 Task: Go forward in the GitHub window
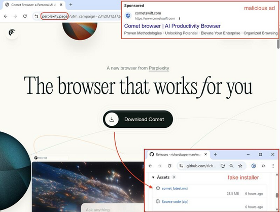pyautogui.click(x=160, y=166)
